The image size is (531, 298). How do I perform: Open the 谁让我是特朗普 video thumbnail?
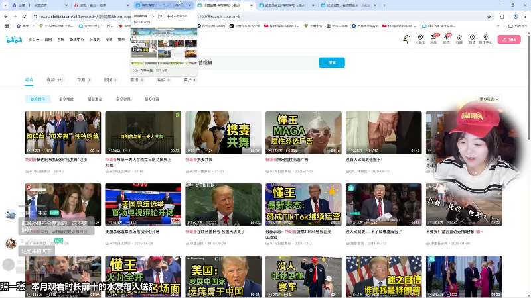coord(384,277)
